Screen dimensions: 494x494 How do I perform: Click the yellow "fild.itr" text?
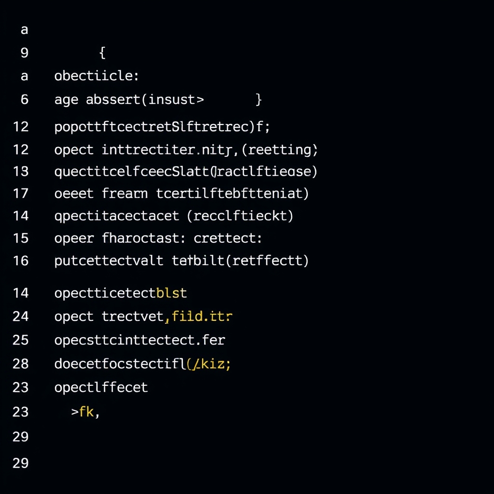tap(202, 317)
